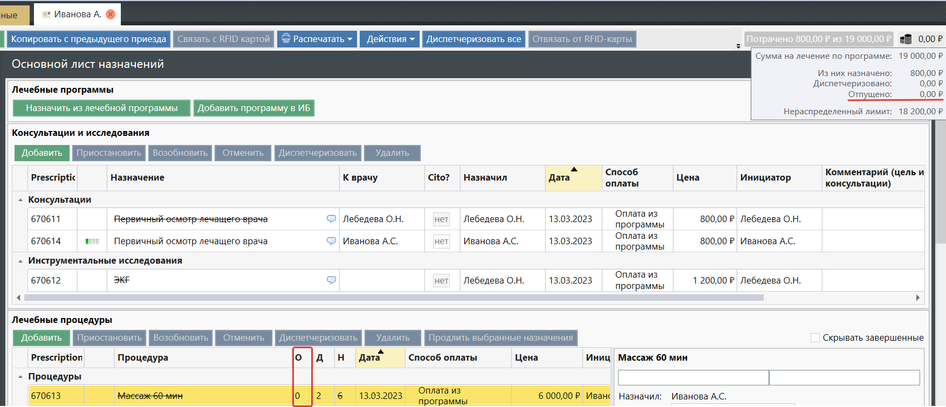
Task: Click the Потрачено 800,00 ₽ budget indicator
Action: tap(818, 39)
